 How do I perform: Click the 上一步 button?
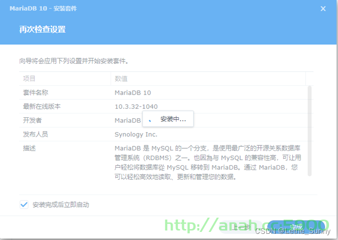point(241,227)
